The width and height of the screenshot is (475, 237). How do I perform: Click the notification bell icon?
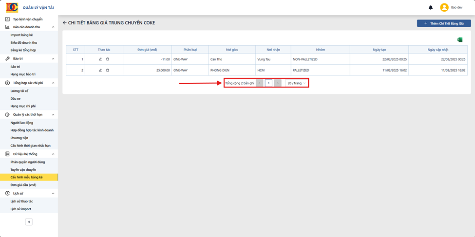point(431,8)
